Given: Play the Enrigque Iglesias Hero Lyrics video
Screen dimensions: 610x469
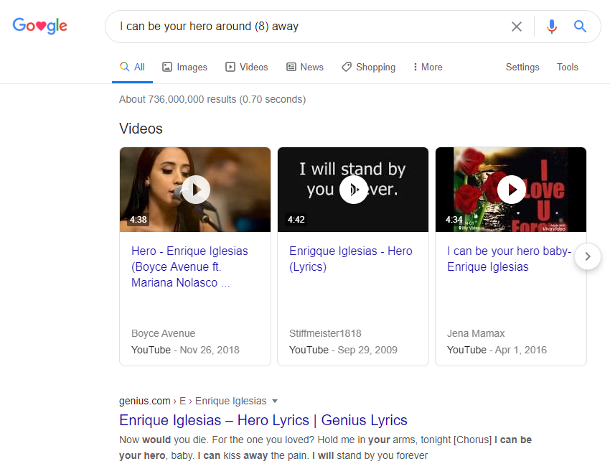Looking at the screenshot, I should [x=352, y=189].
